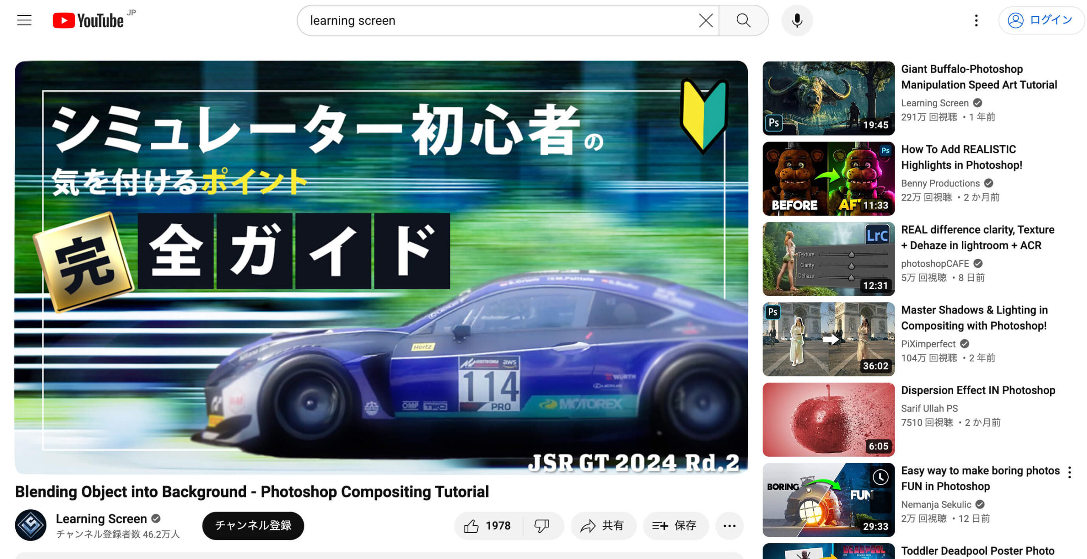Clear the search box with X
The image size is (1087, 559).
(705, 20)
